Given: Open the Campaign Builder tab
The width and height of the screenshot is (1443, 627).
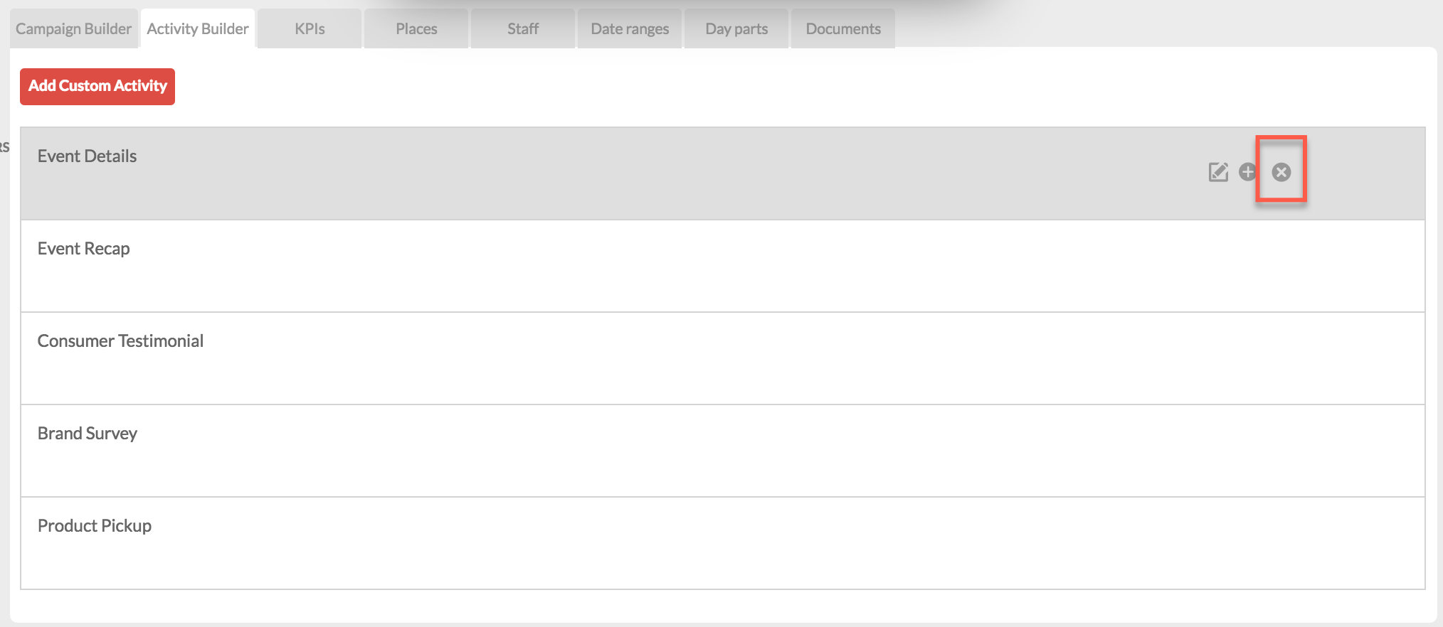Looking at the screenshot, I should coord(73,29).
